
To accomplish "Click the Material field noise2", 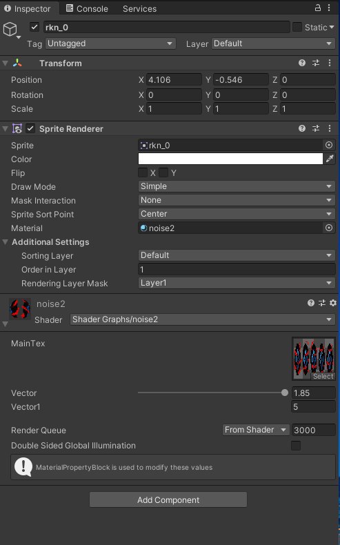I will 230,228.
